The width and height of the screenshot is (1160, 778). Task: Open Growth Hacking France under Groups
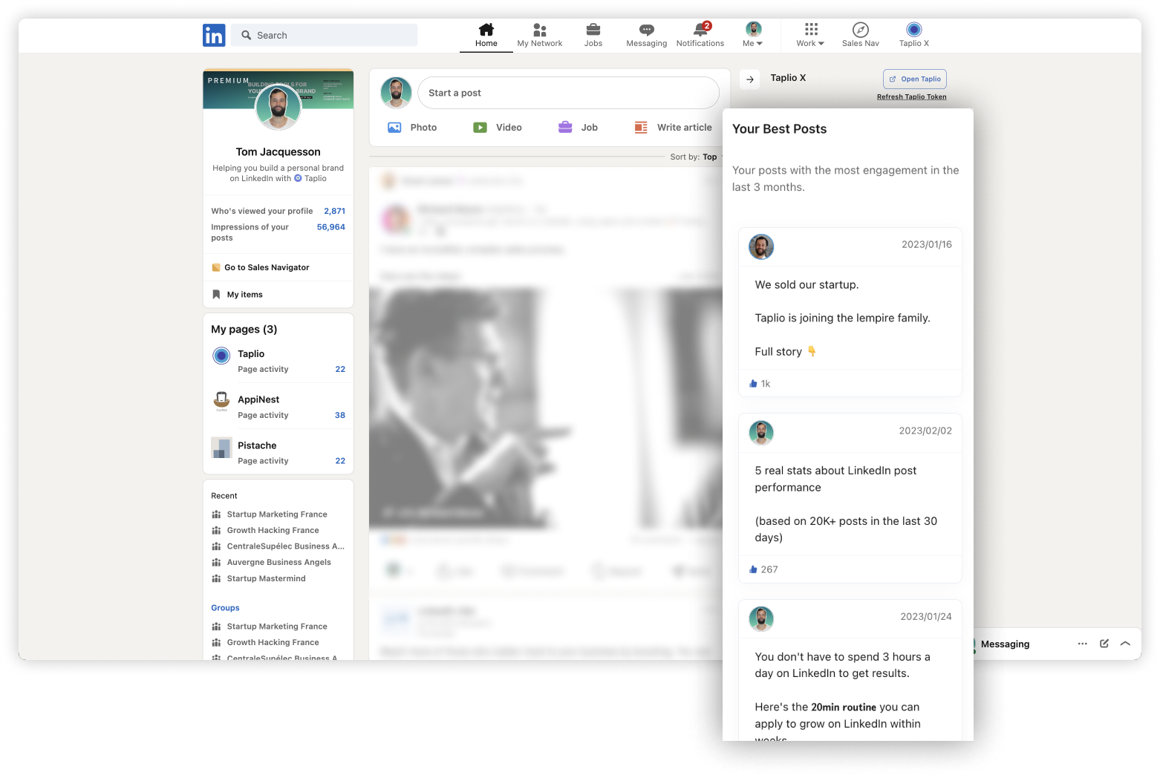(273, 643)
